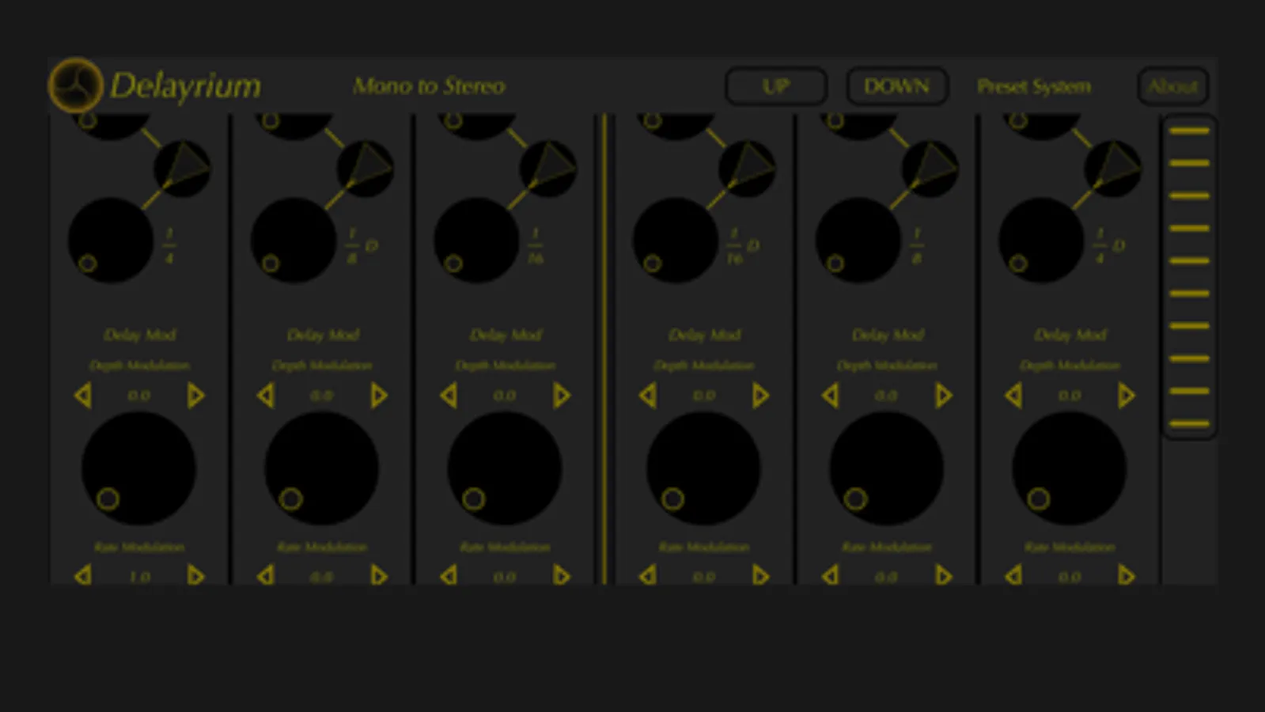Screen dimensions: 1265x712
Task: Decrease Depth Modulation in the 1/16 D column
Action: pyautogui.click(x=648, y=396)
